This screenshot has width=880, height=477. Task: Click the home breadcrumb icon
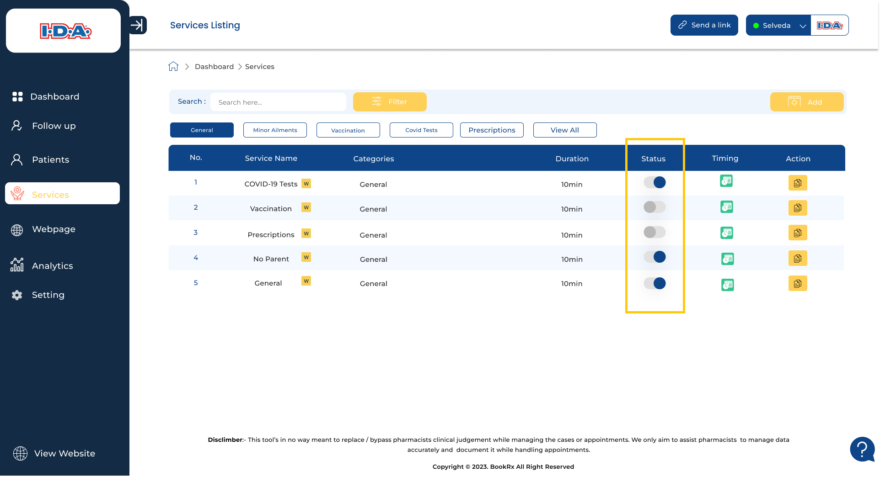(x=173, y=67)
